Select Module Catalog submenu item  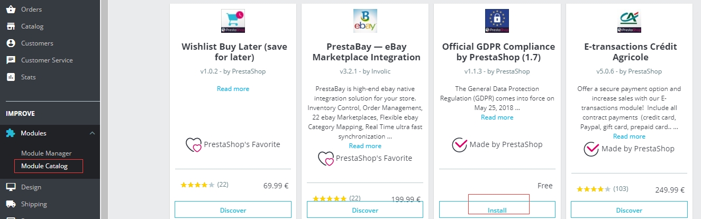[x=44, y=166]
